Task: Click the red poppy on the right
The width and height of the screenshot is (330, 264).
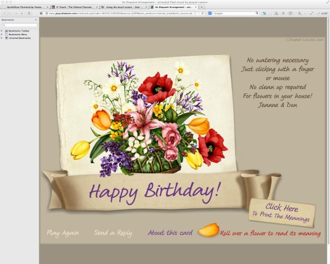Action: [212, 147]
